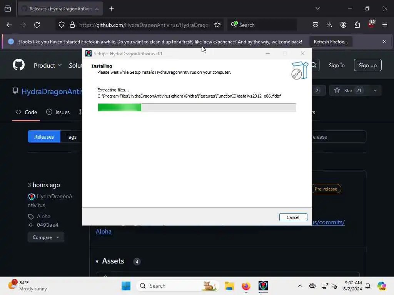
Task: Open the extension with badge 12
Action: coord(371,24)
